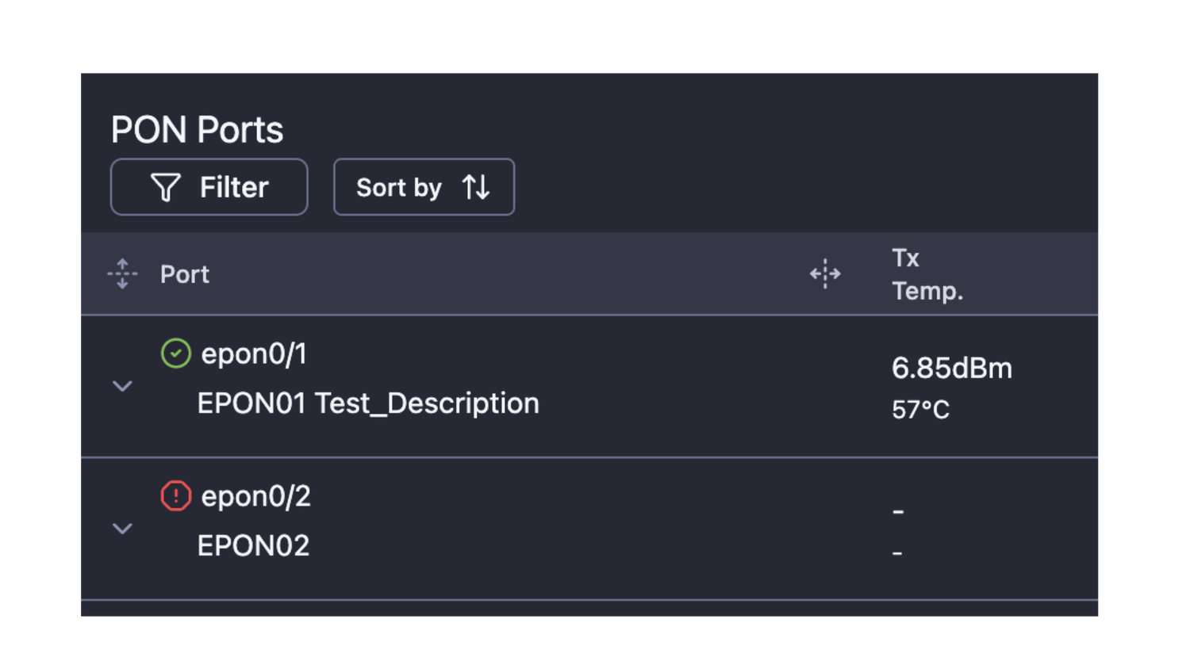Viewport: 1190px width, 669px height.
Task: Click the red alert status icon for epon0/2
Action: (x=176, y=496)
